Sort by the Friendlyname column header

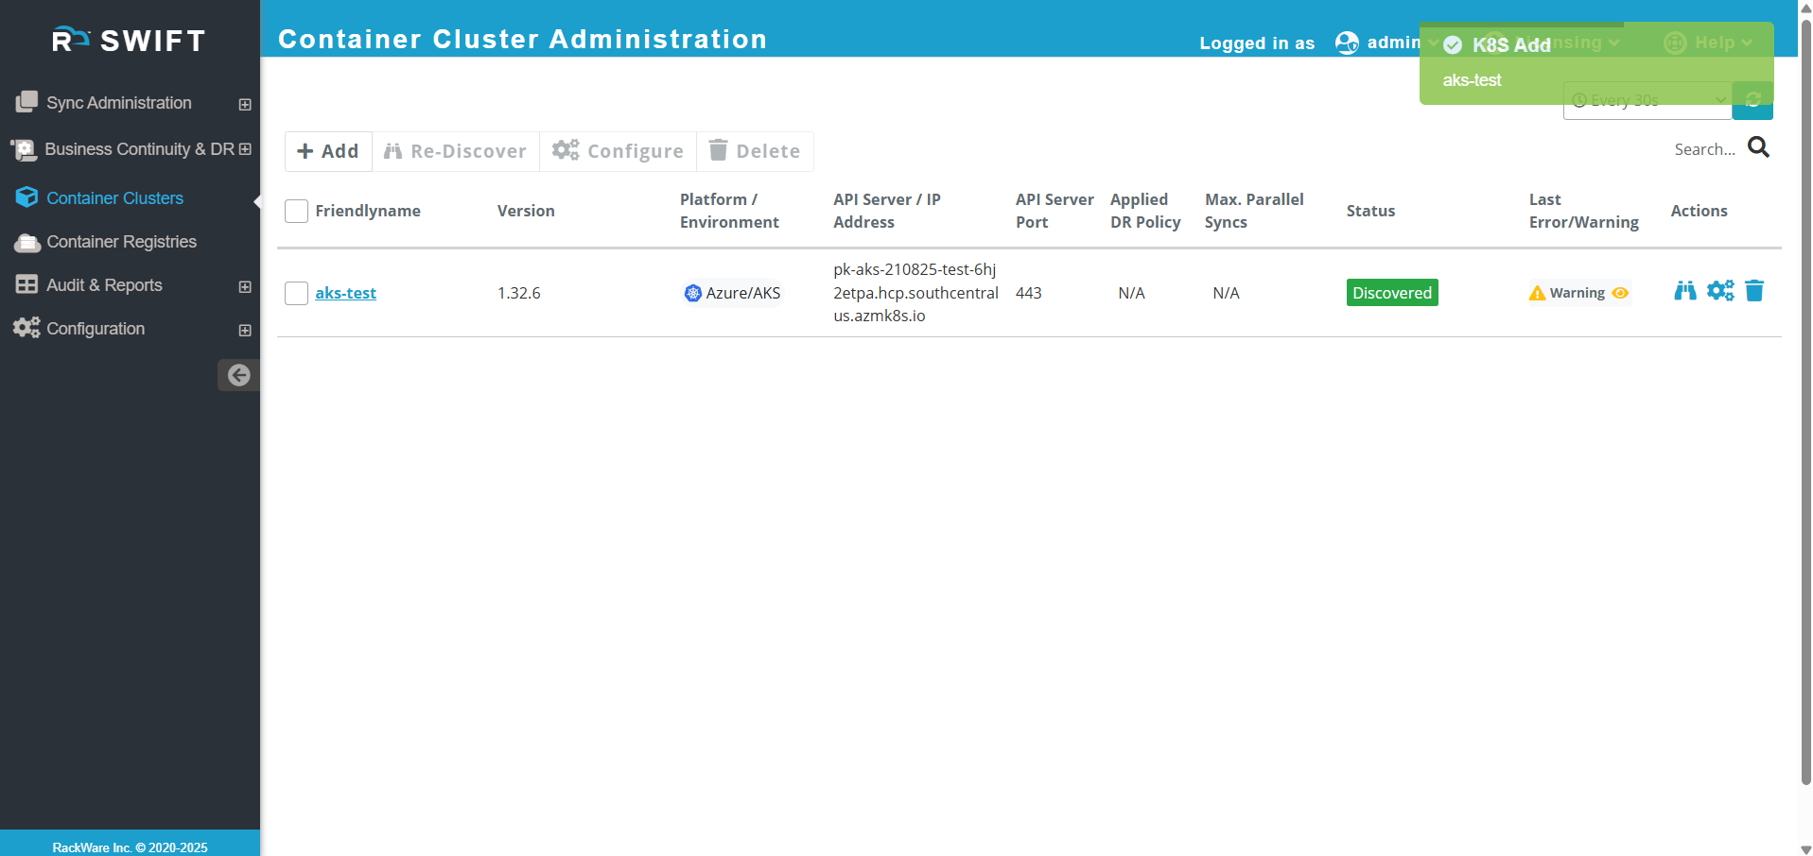[368, 211]
